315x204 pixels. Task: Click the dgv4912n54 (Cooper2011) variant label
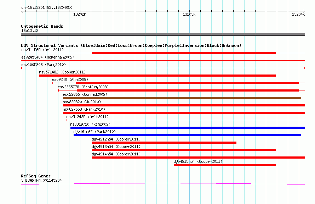tap(116, 139)
